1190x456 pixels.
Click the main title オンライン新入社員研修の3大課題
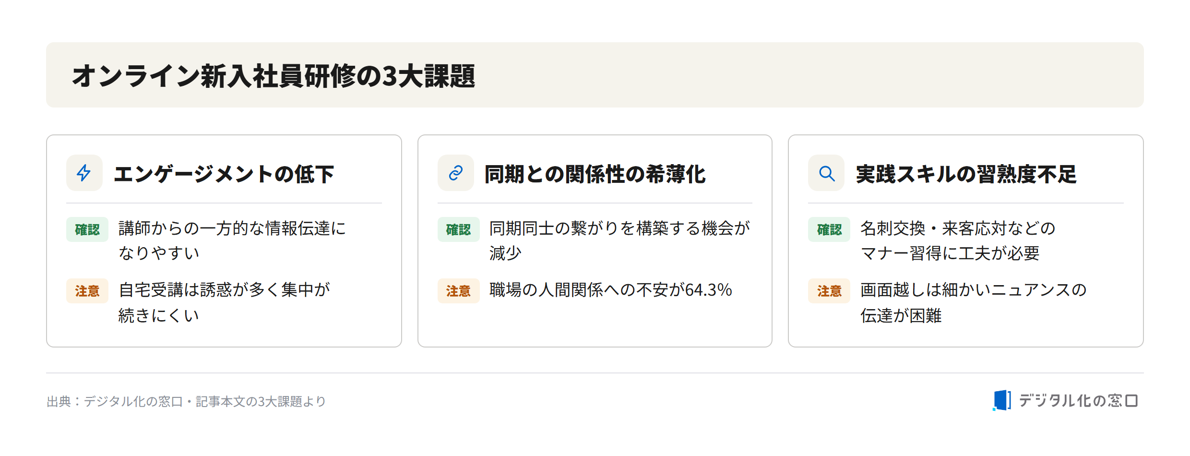(x=274, y=76)
